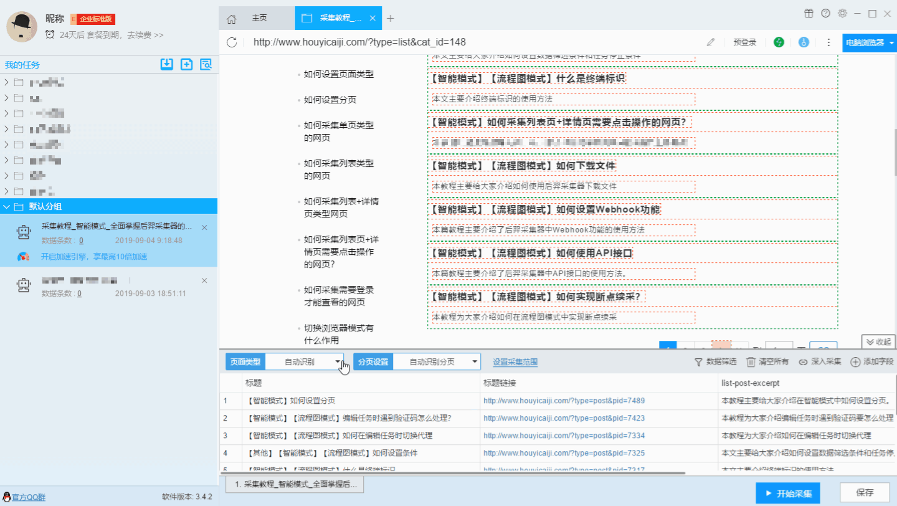Click the blue key icon
Image resolution: width=897 pixels, height=506 pixels.
coord(804,42)
